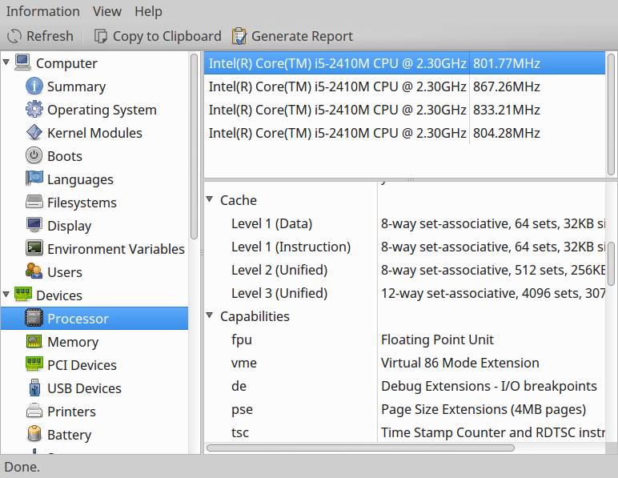Click the sidebar tree vertical scrollbar
This screenshot has height=478, width=618.
pyautogui.click(x=194, y=147)
